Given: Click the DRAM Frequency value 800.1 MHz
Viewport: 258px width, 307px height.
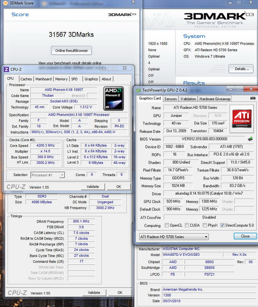Looking at the screenshot, I should (81, 221).
